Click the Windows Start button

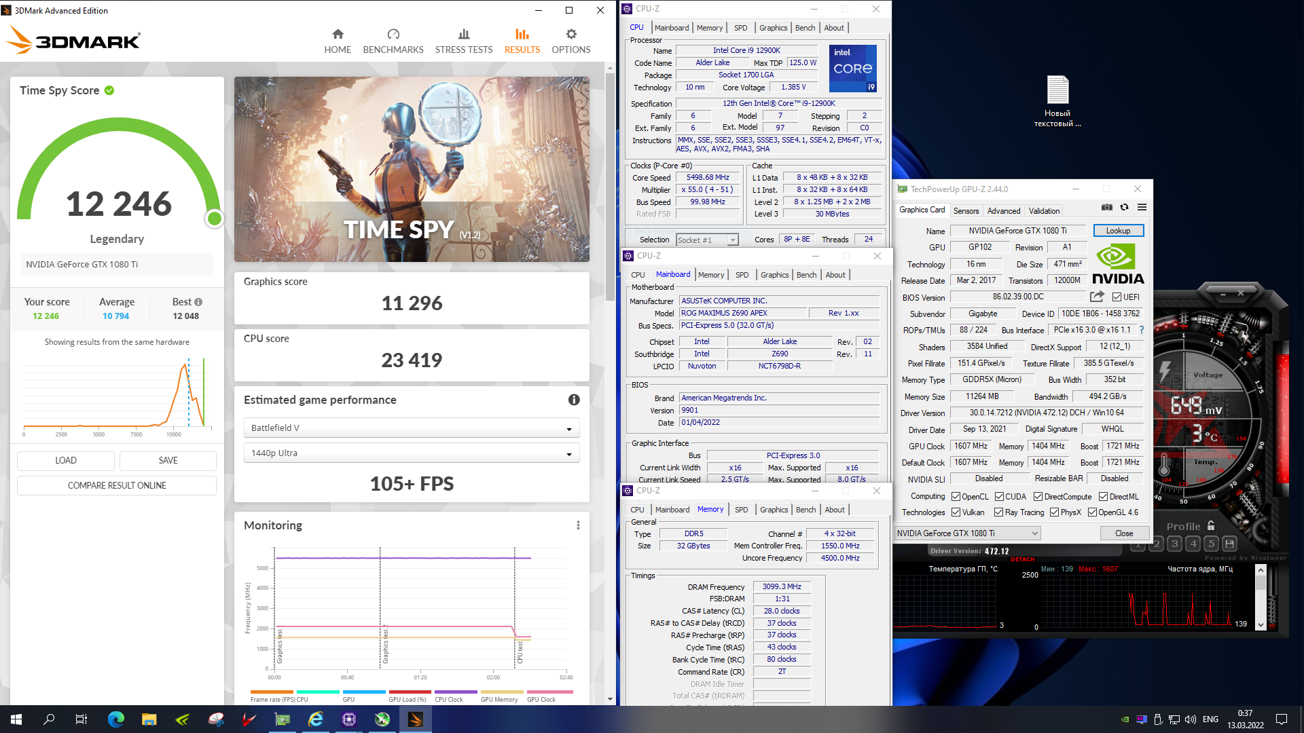16,719
